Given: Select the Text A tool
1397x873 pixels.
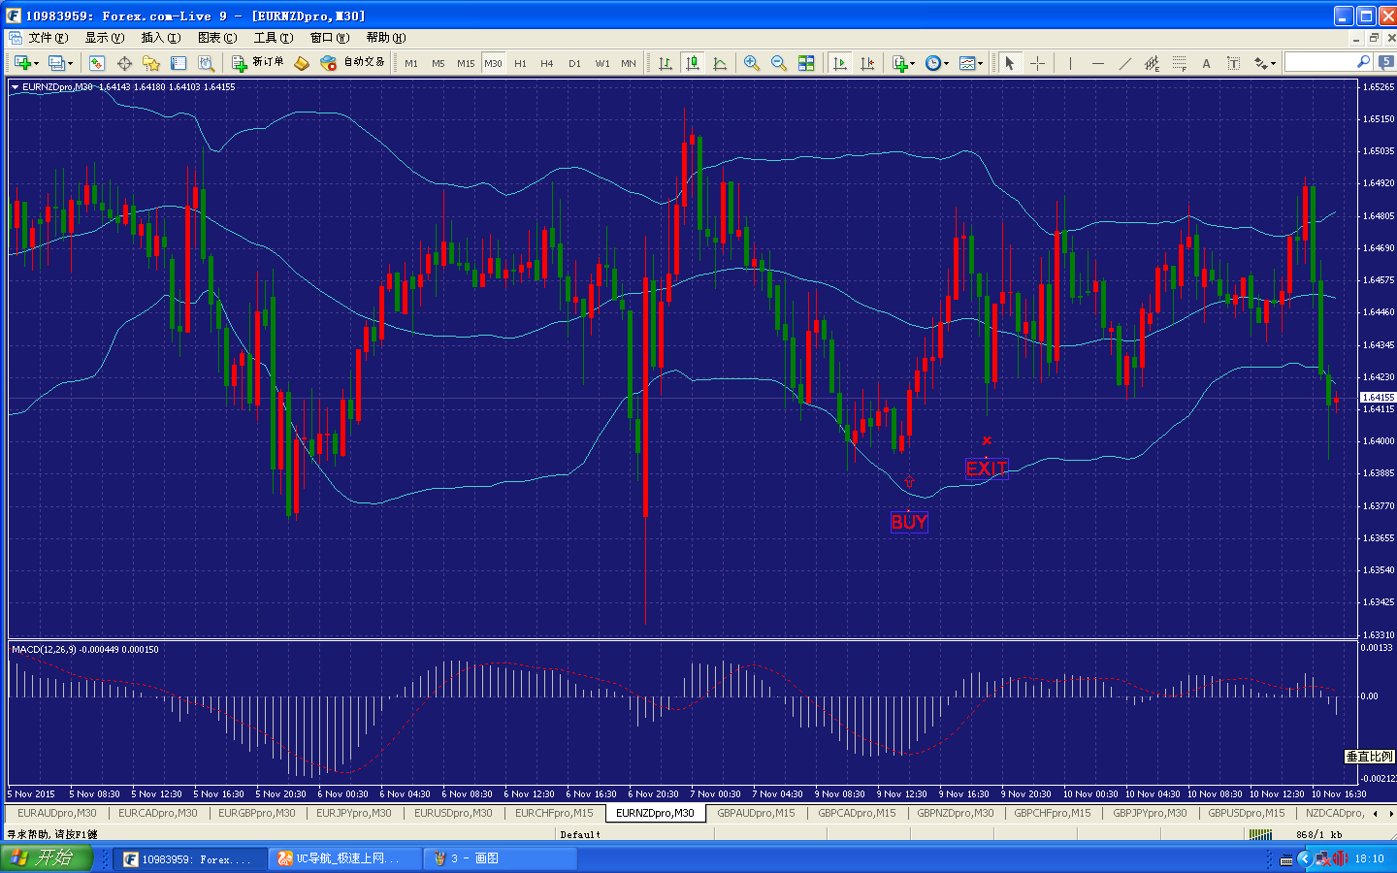Looking at the screenshot, I should tap(1206, 63).
